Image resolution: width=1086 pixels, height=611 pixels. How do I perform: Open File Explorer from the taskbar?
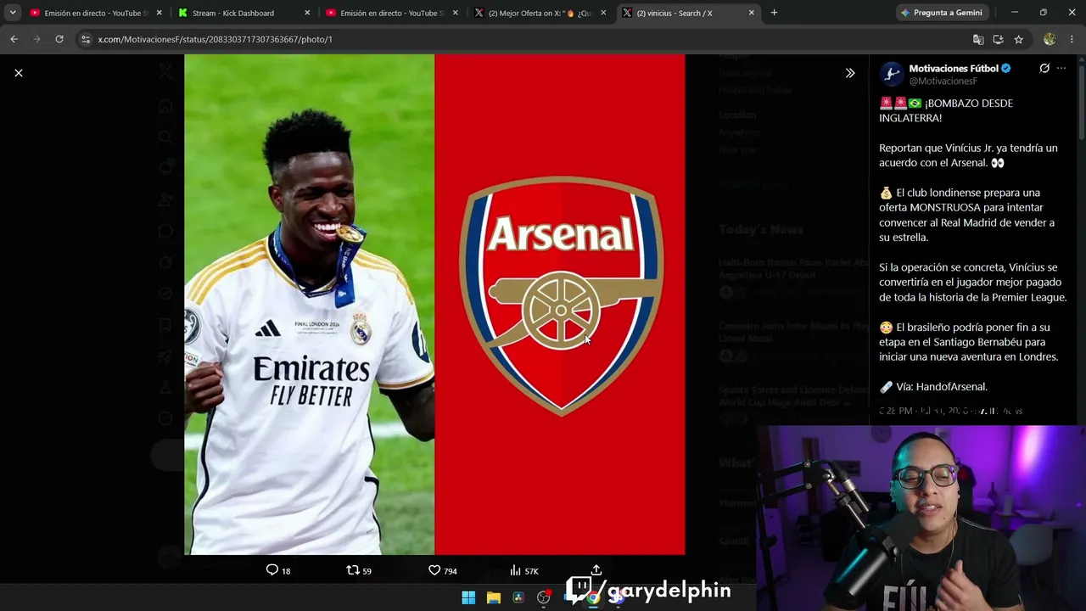click(493, 597)
